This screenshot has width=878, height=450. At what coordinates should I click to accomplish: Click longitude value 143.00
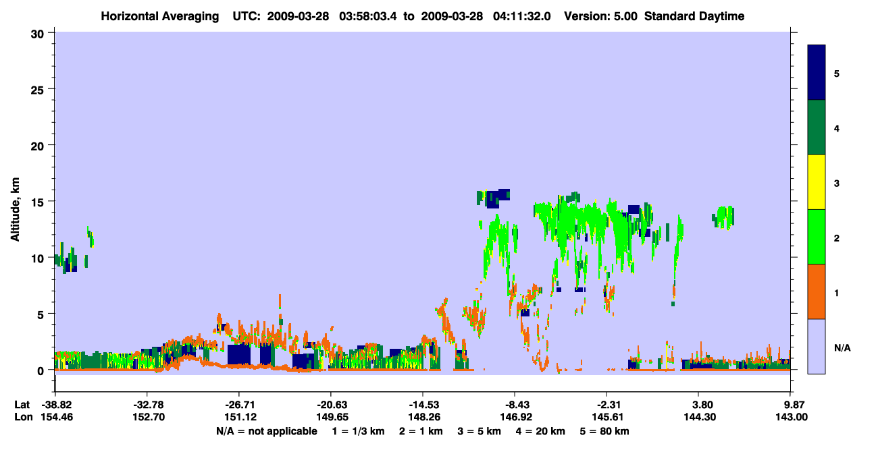(791, 417)
